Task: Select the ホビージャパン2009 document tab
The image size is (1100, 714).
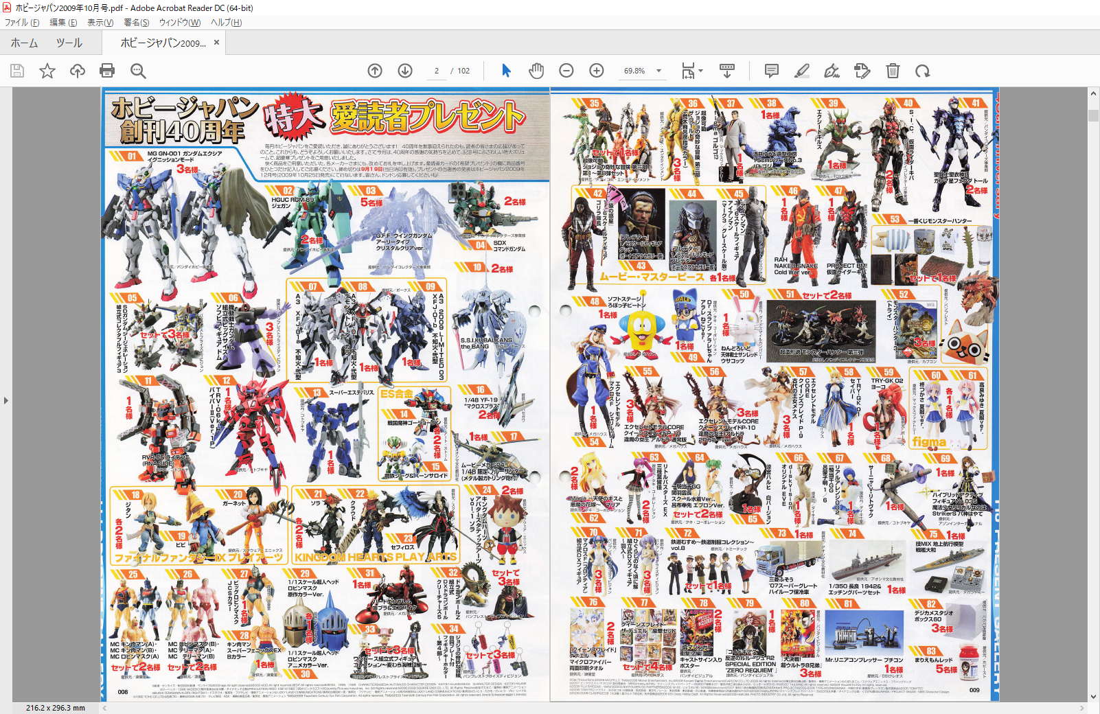Action: coord(162,43)
